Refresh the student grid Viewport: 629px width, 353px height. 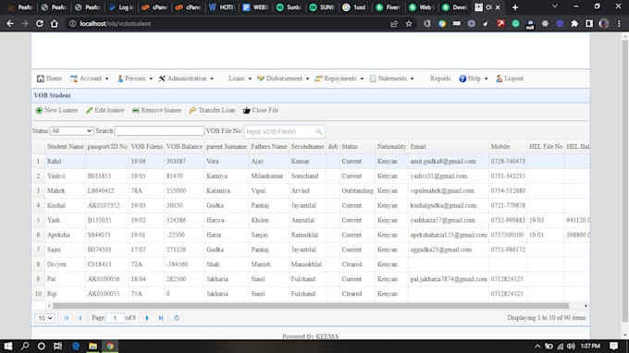[x=177, y=318]
